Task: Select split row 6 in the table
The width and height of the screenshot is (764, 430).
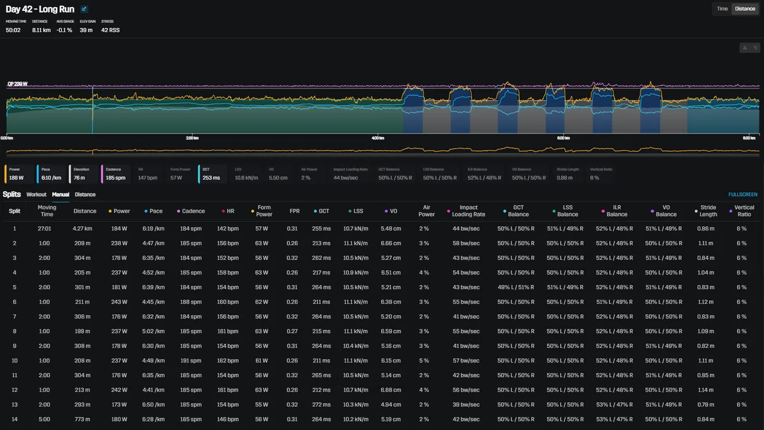Action: click(382, 302)
